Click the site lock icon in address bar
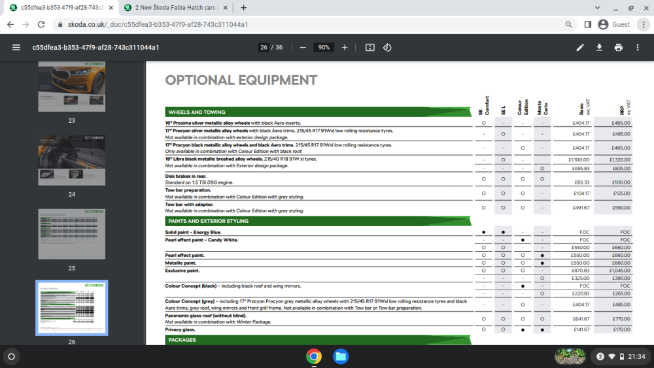The height and width of the screenshot is (368, 654). click(60, 25)
